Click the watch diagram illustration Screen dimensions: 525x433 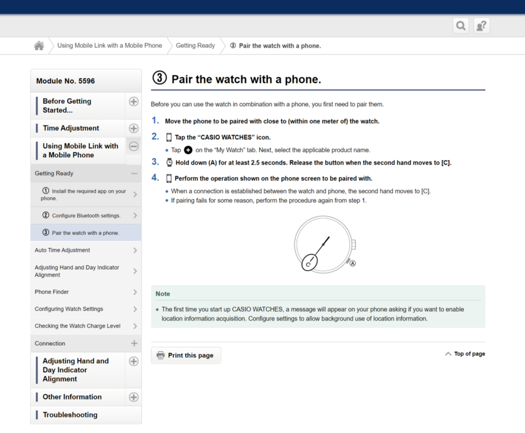click(324, 245)
